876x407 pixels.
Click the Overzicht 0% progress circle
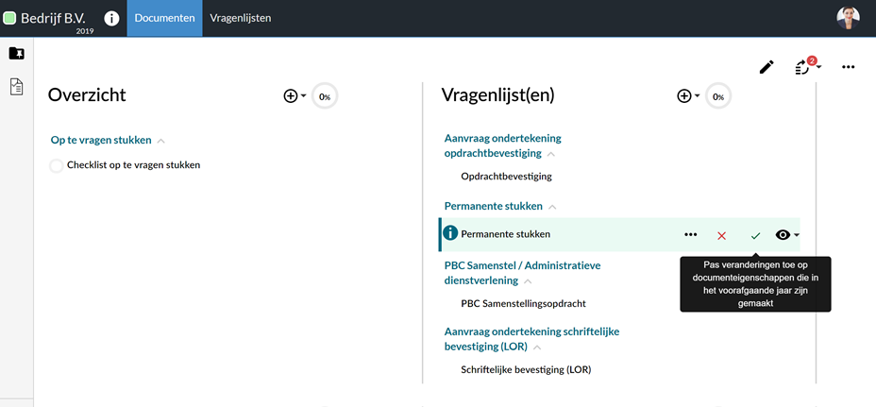325,96
